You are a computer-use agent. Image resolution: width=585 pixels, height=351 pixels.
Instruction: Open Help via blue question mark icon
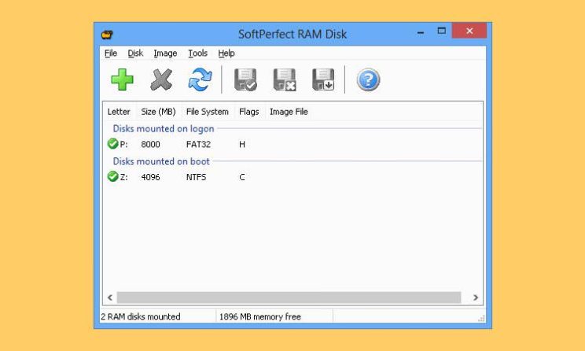tap(368, 79)
